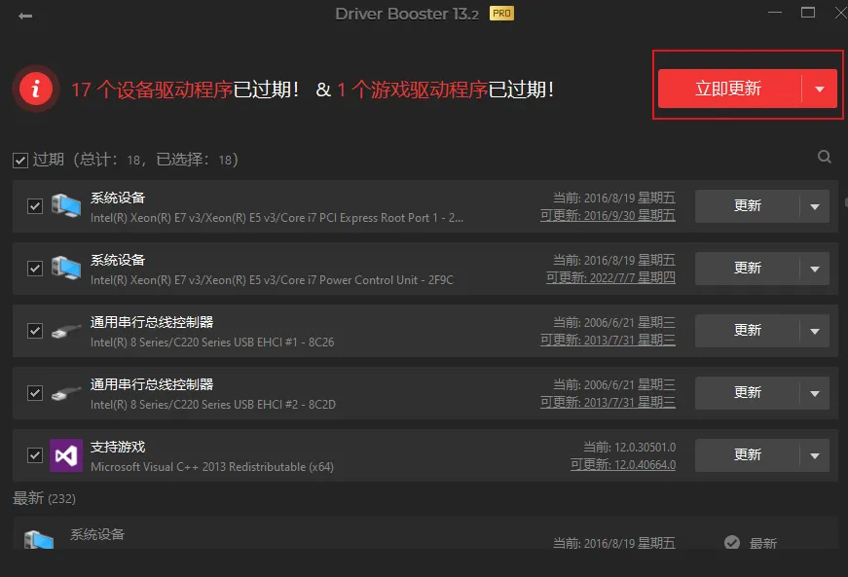
Task: Uncheck the Visual C++ 2013 row checkbox
Action: pos(35,455)
